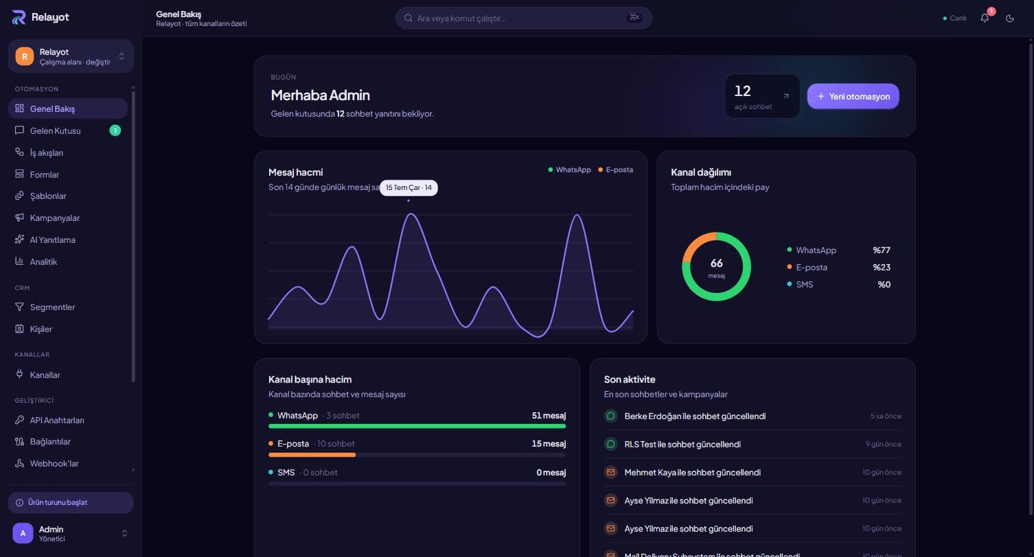Click the empty SMS volume bar
The height and width of the screenshot is (557, 1034).
[417, 483]
